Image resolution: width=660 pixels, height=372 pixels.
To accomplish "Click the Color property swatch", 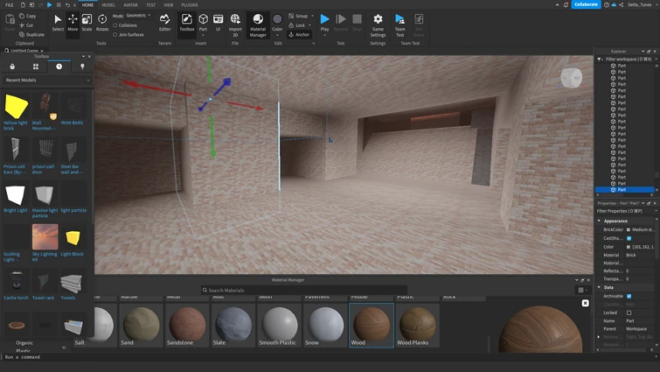I will pyautogui.click(x=629, y=247).
